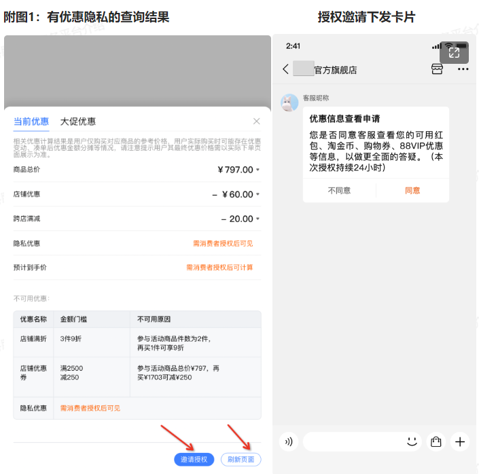Tap the voice input icon
This screenshot has height=474, width=479.
[289, 441]
